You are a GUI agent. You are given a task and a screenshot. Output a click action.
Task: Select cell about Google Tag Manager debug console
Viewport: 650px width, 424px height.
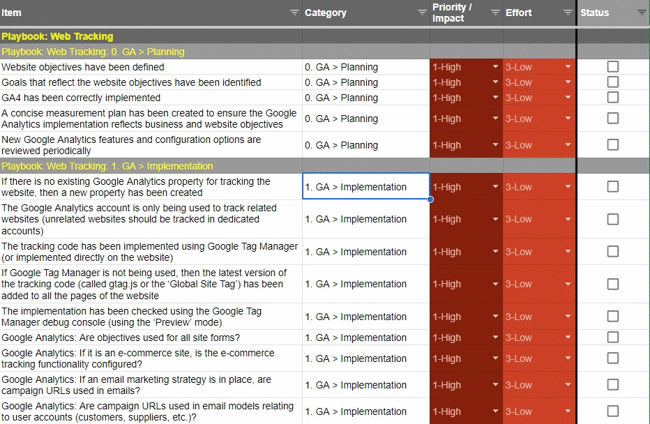[x=151, y=317]
